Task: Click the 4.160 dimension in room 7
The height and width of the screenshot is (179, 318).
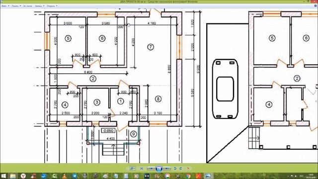Action: click(152, 23)
